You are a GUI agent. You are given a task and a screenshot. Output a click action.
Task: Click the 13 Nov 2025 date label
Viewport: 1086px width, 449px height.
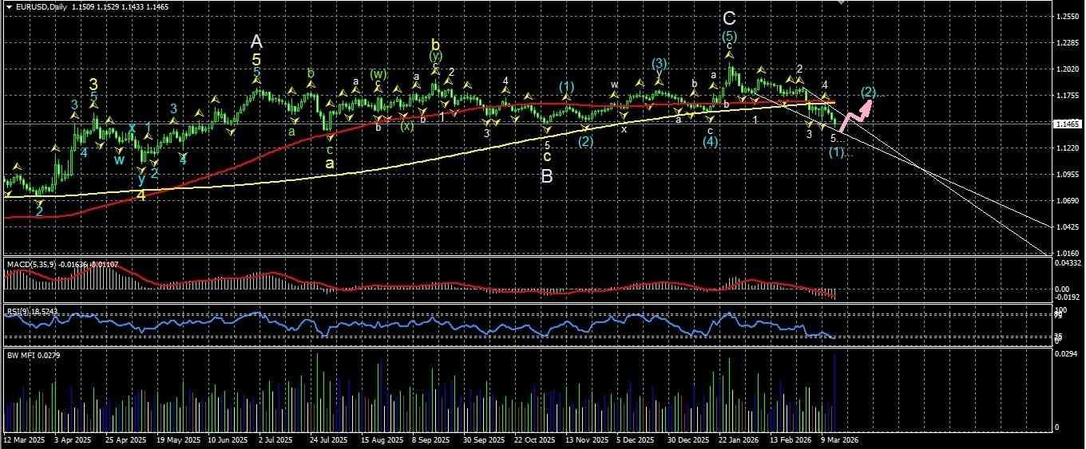[585, 439]
